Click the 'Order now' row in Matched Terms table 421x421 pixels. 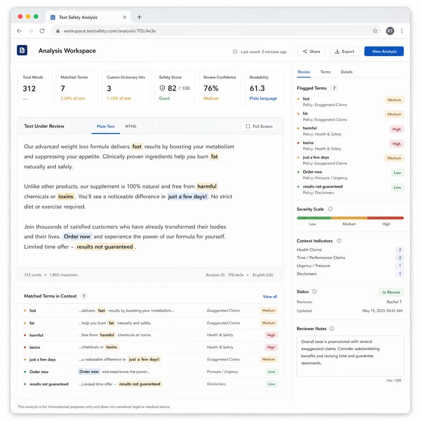(x=151, y=371)
